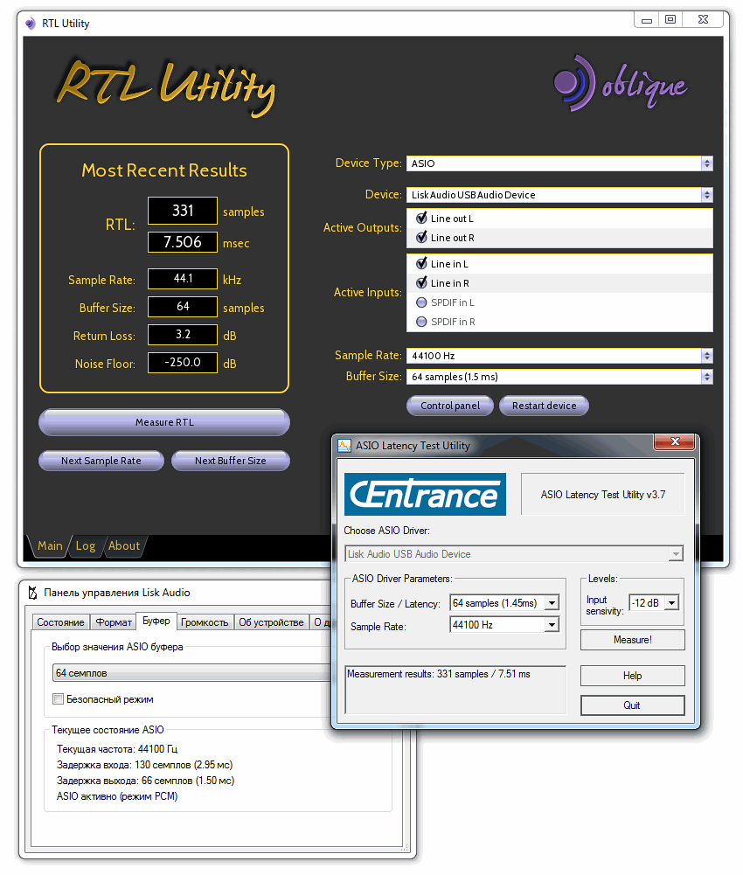Click the Measure RTL button
This screenshot has width=743, height=875.
click(x=164, y=422)
